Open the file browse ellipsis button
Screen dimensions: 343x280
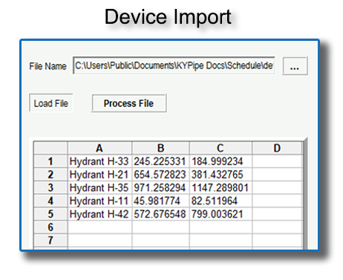[295, 65]
